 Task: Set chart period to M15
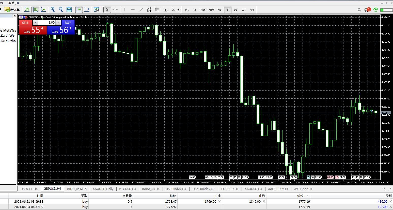(x=203, y=10)
